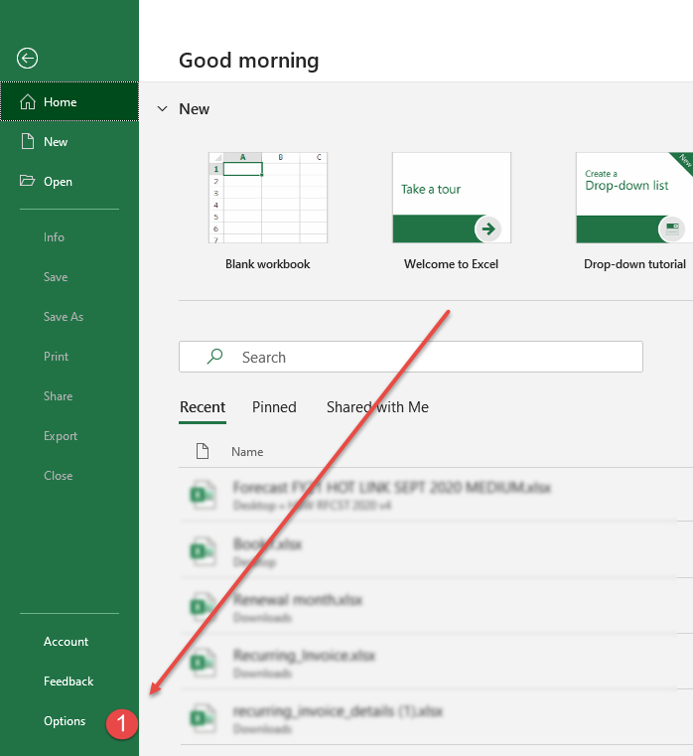Switch to the Recent tab
This screenshot has width=693, height=756.
203,407
